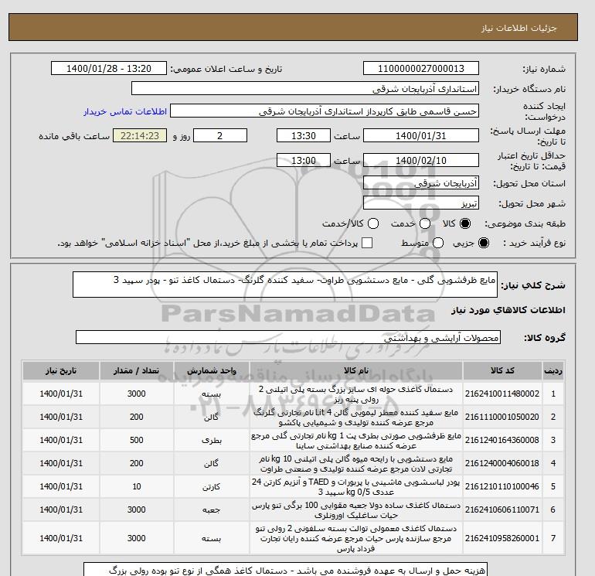
Task: Select the کالا/خدمت radio button
Action: [x=373, y=223]
